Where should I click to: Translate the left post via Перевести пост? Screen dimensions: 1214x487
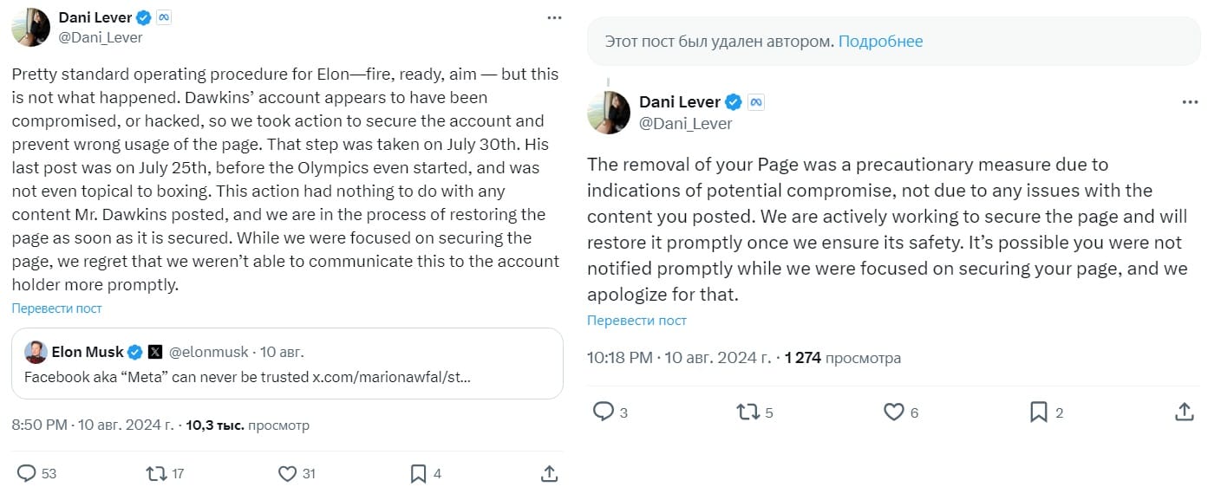click(56, 308)
